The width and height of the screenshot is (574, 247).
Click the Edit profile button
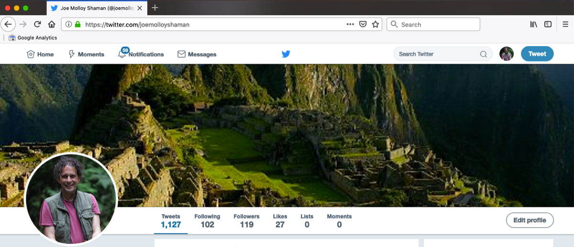tap(530, 220)
